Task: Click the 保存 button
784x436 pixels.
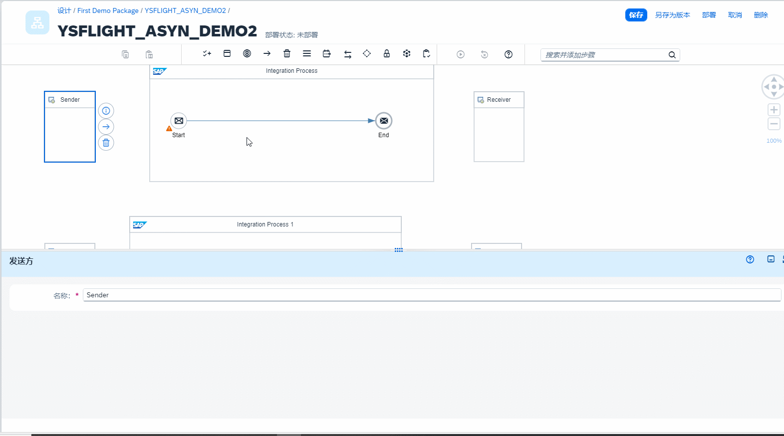Action: coord(636,15)
